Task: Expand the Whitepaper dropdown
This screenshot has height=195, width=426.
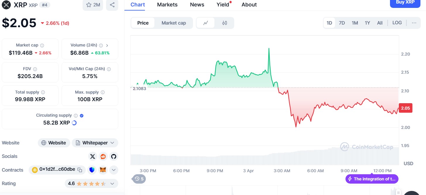Action: point(95,143)
